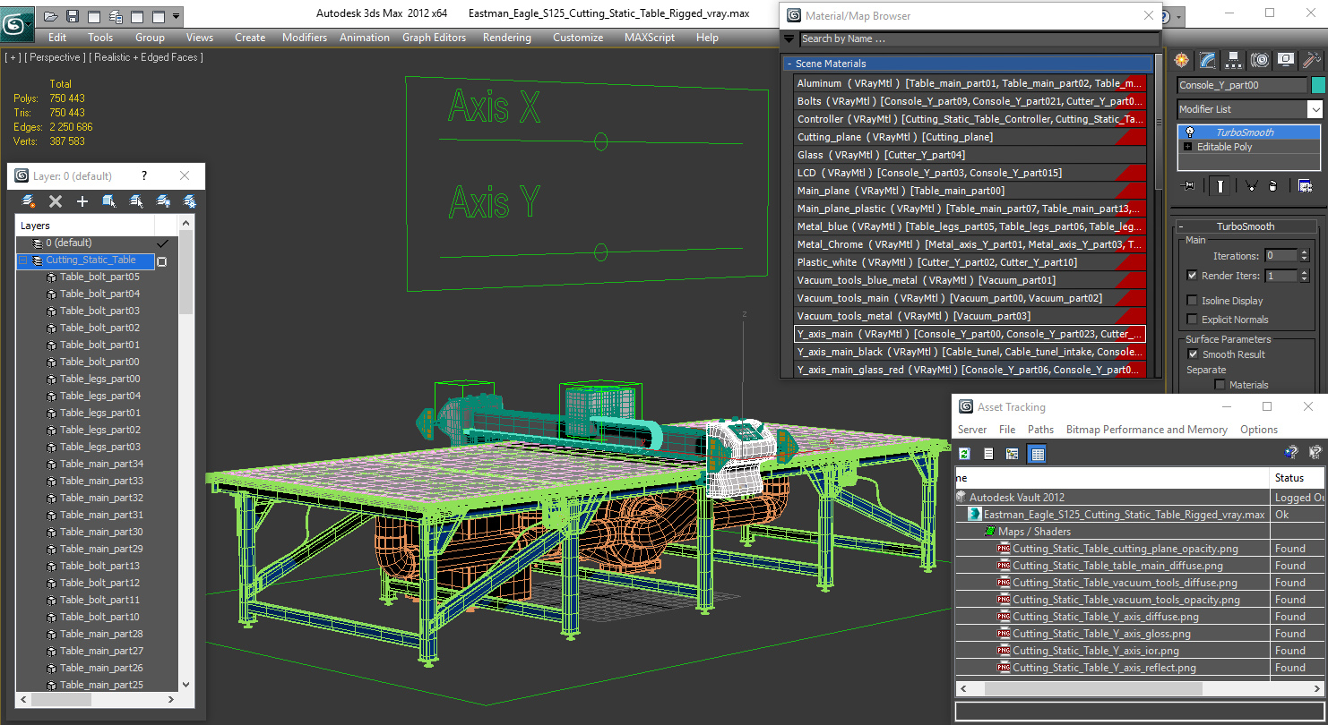Collapse the TurboSmooth rollout header

[1245, 226]
